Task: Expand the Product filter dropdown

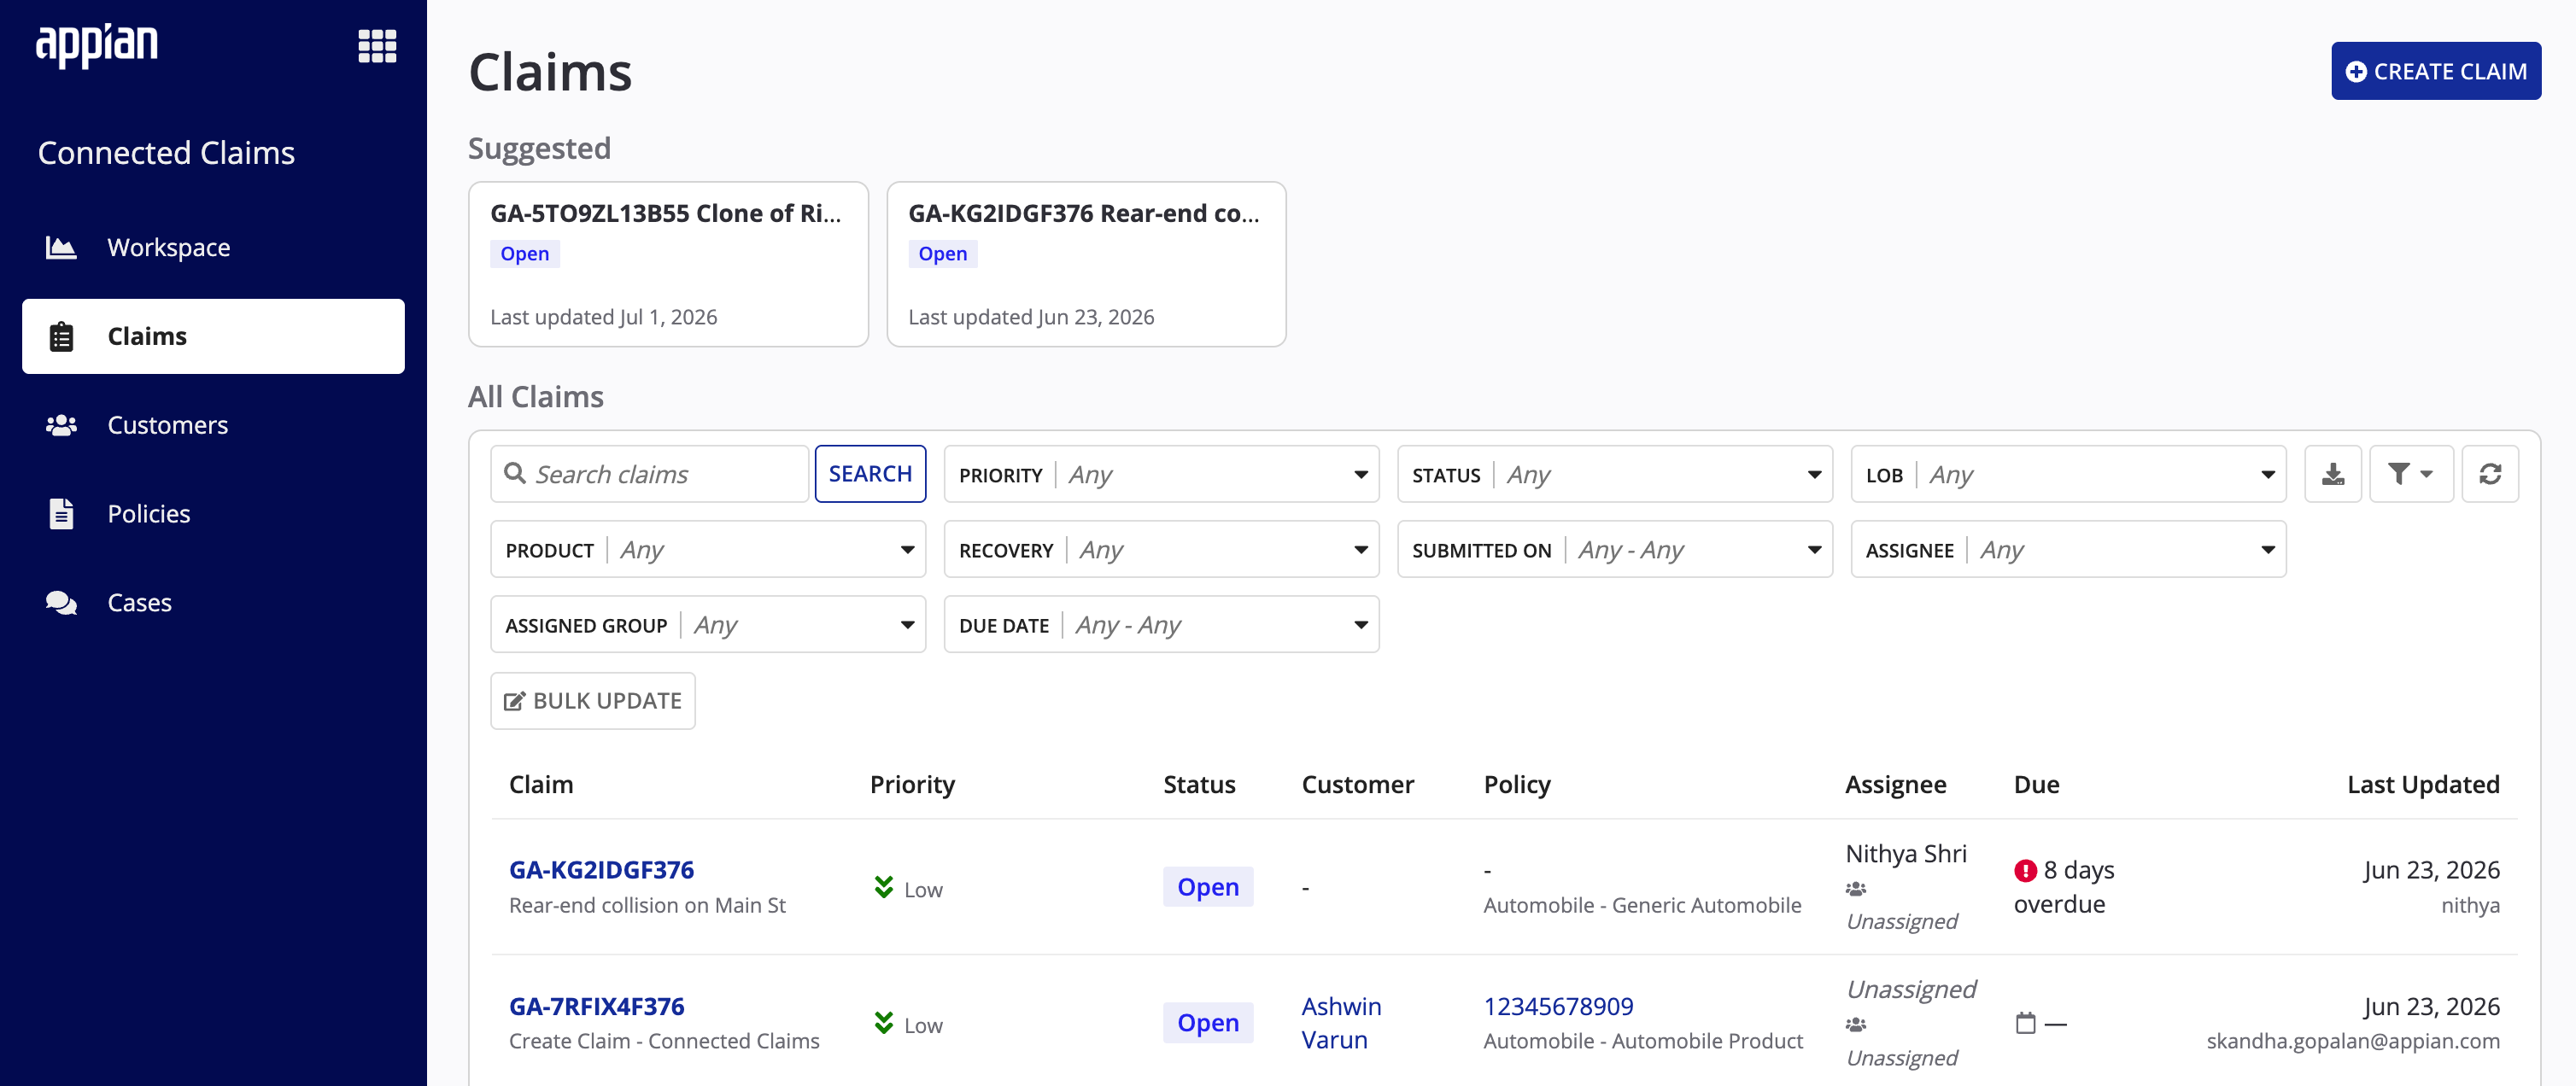Action: (708, 549)
